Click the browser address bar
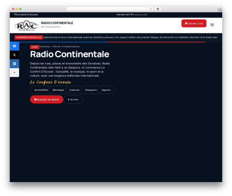Viewport: 232px width, 196px height. pos(110,9)
